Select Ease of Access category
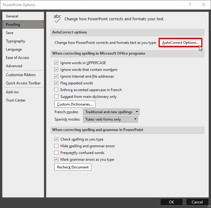Image resolution: width=211 pixels, height=208 pixels. tap(23, 58)
